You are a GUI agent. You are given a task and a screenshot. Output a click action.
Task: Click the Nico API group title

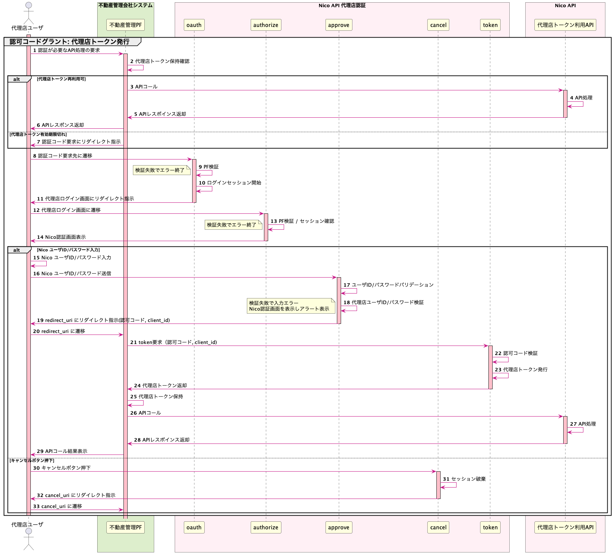pos(565,5)
